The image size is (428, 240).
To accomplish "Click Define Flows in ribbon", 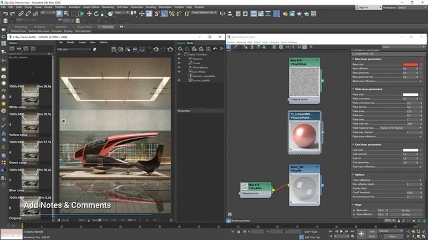I will click(18, 31).
